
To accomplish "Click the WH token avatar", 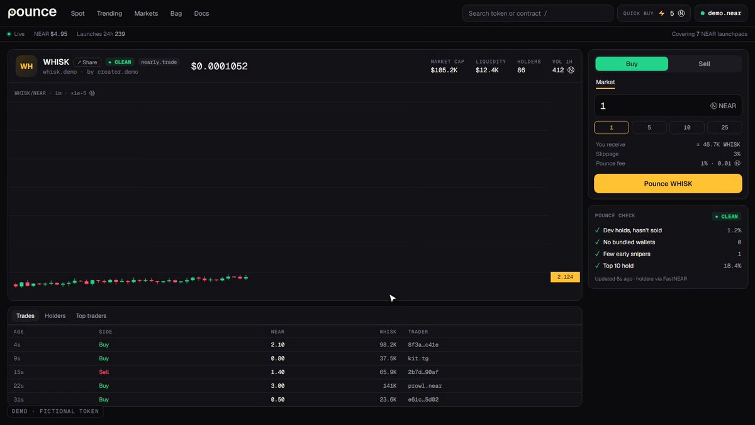I will coord(26,66).
